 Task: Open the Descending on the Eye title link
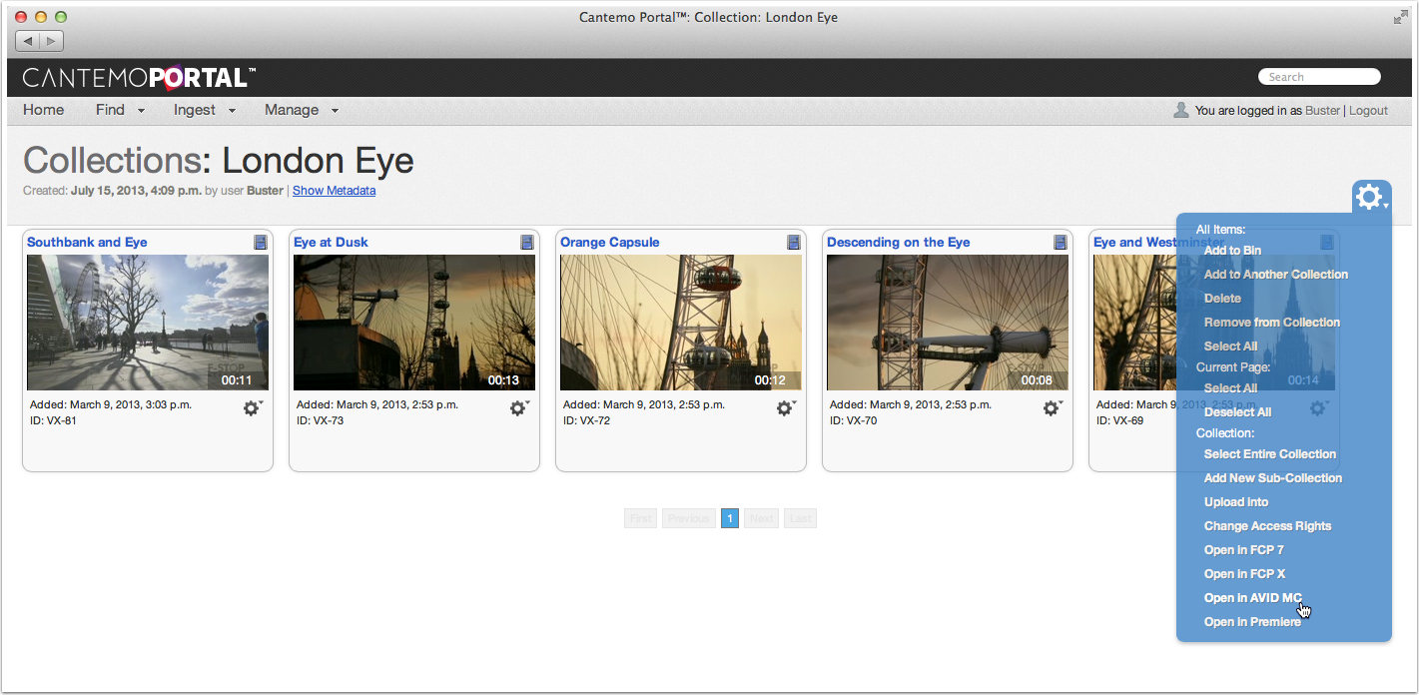coord(899,242)
